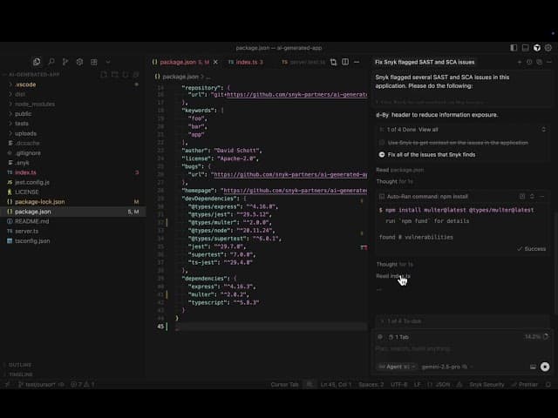Toggle the 'Use Snyk to get context' to-do checkbox
Screen dimensions: 558x418
point(381,142)
